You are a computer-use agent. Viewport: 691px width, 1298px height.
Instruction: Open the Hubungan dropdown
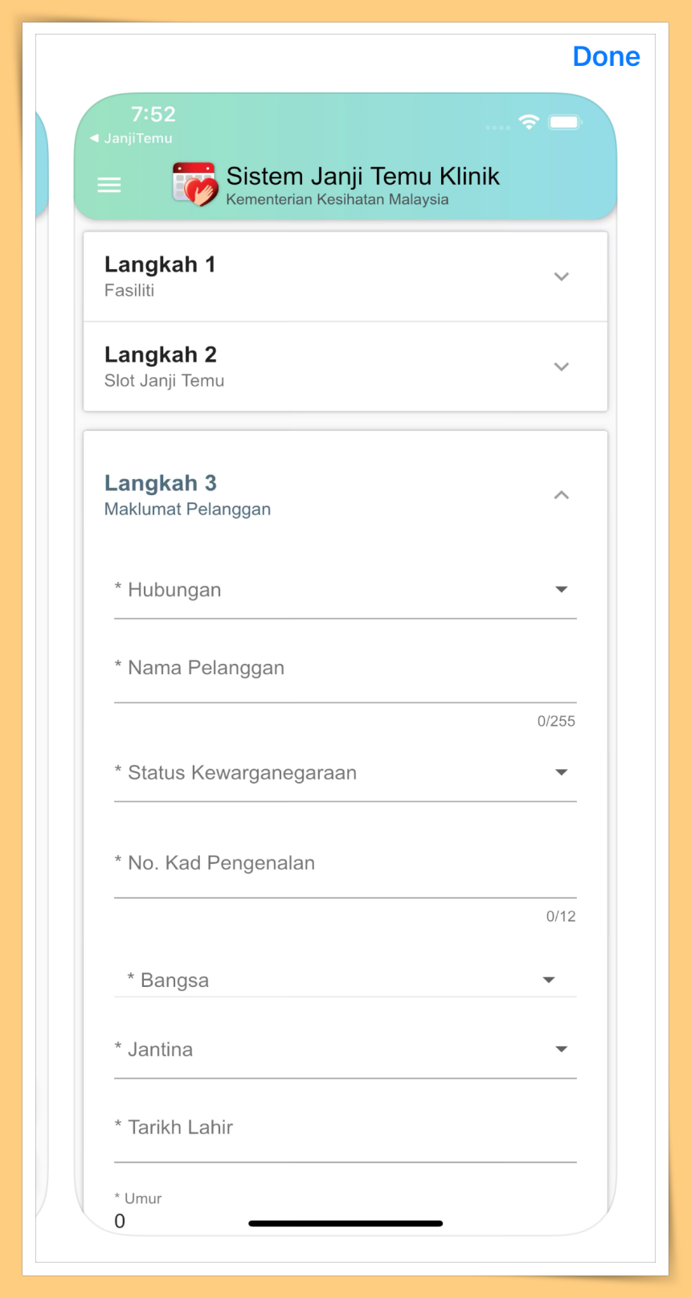pos(345,591)
